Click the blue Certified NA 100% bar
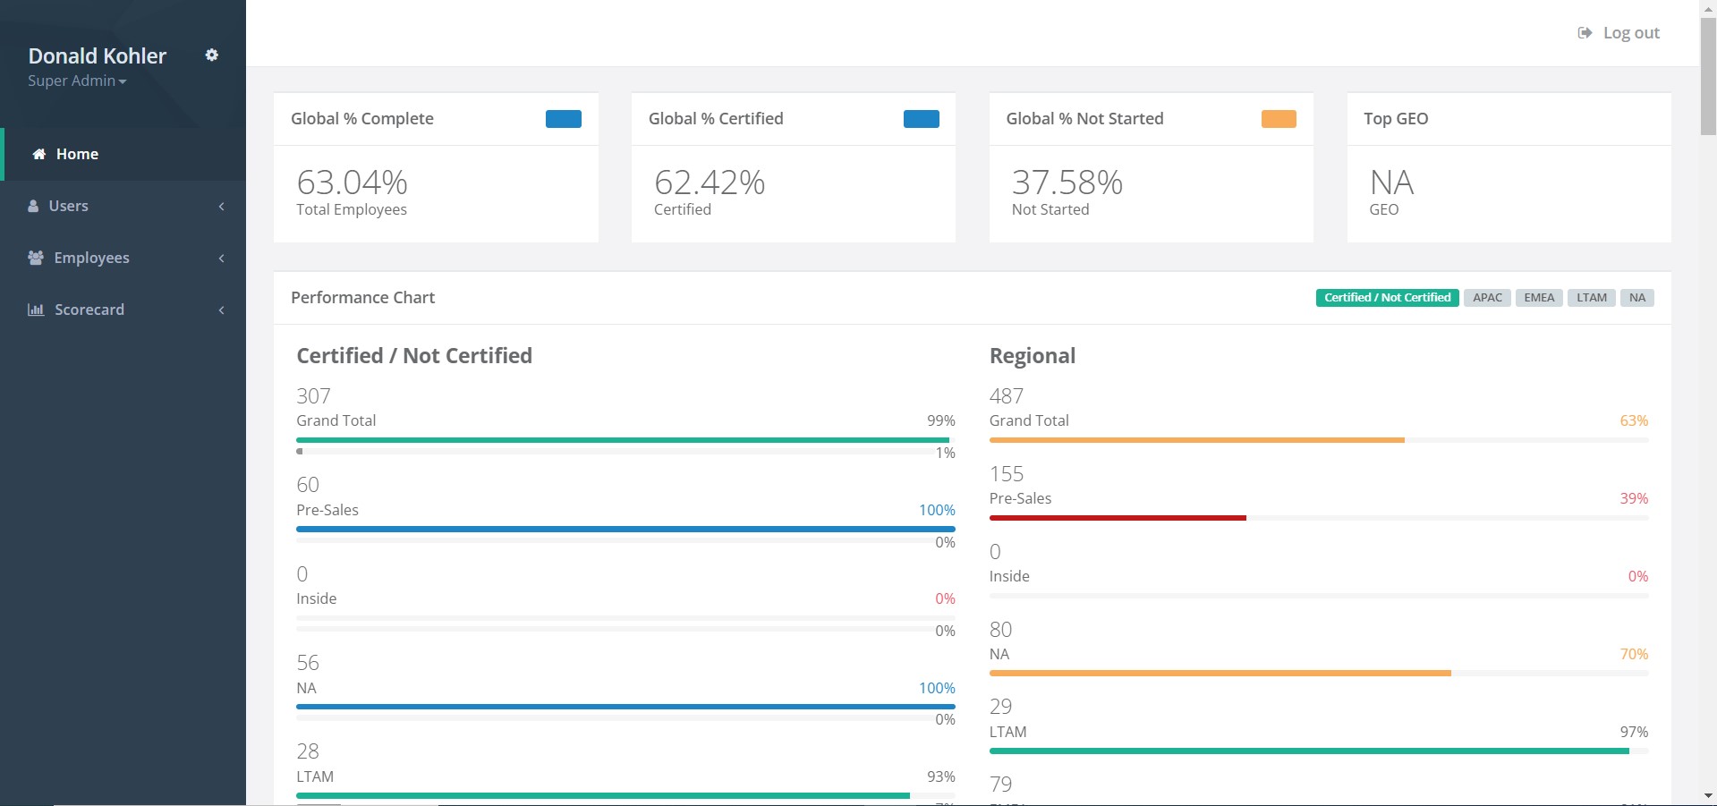1717x806 pixels. (625, 707)
